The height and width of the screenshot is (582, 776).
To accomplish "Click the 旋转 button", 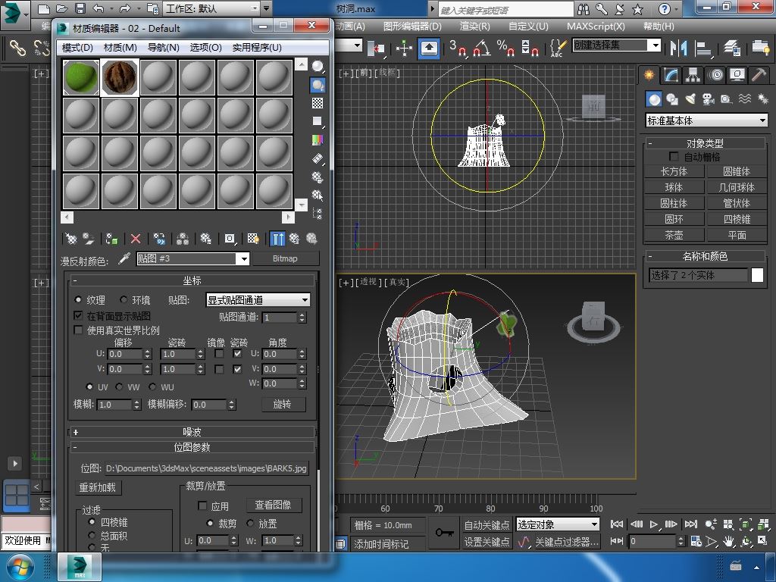I will tap(283, 405).
